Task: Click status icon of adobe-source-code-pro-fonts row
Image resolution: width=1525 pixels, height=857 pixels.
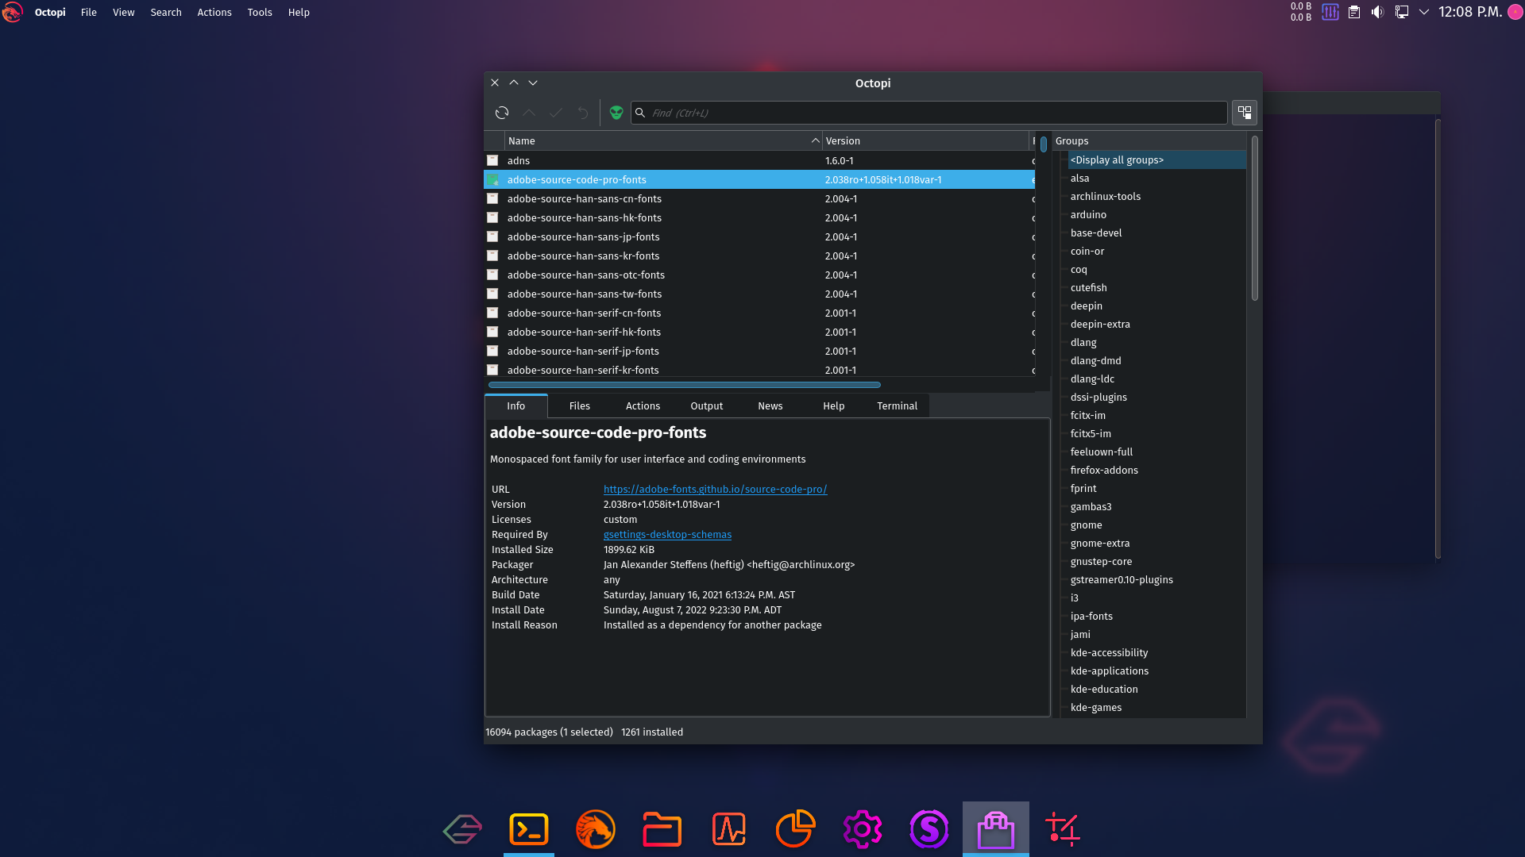Action: (x=492, y=180)
